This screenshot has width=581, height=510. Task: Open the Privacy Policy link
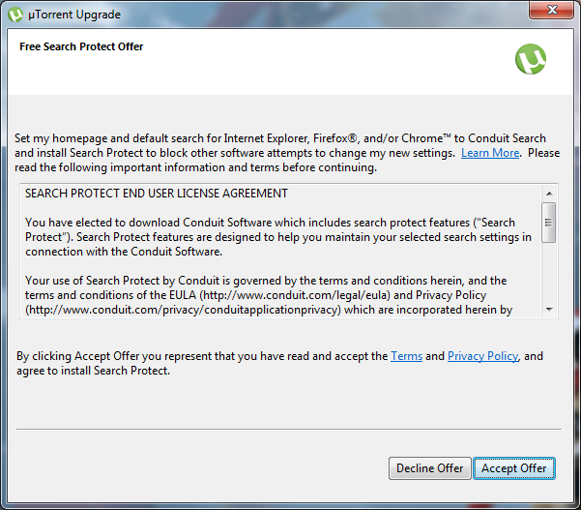coord(482,356)
